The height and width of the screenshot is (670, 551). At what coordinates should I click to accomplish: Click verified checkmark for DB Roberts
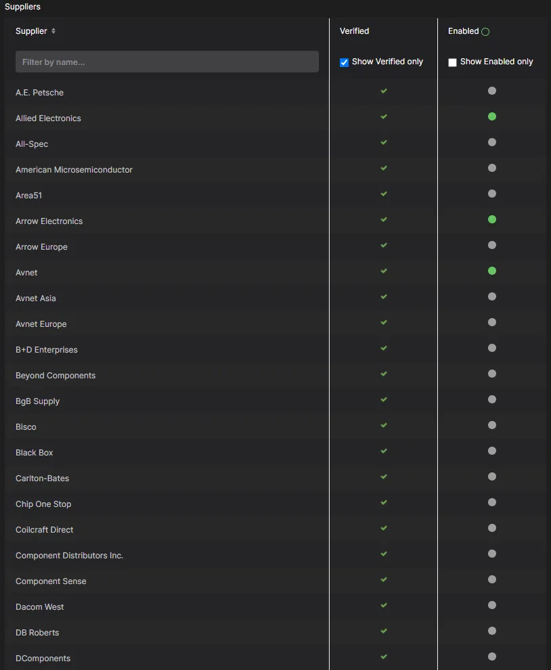[x=384, y=631]
